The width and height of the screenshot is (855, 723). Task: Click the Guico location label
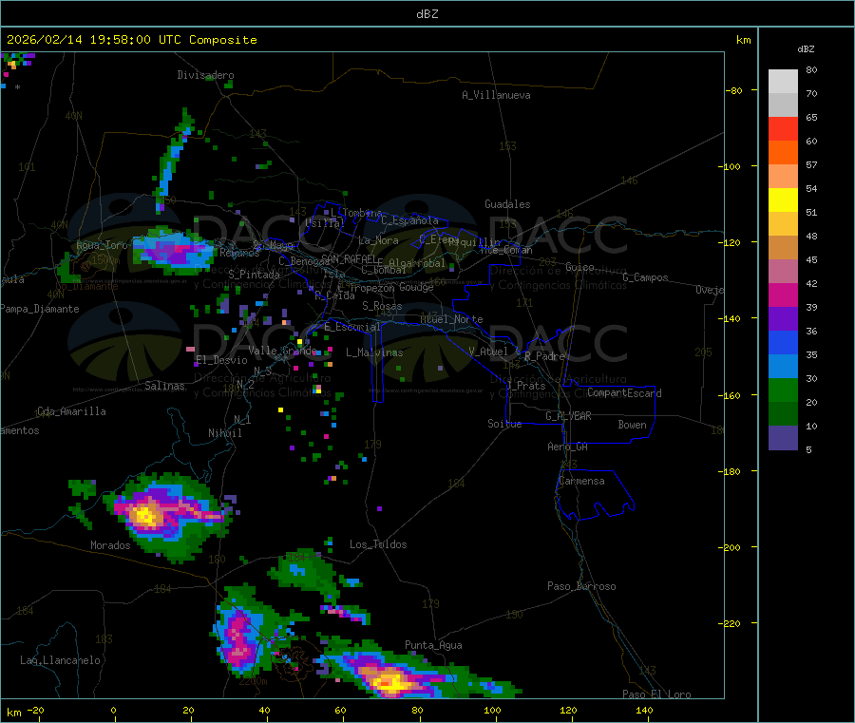tap(579, 267)
